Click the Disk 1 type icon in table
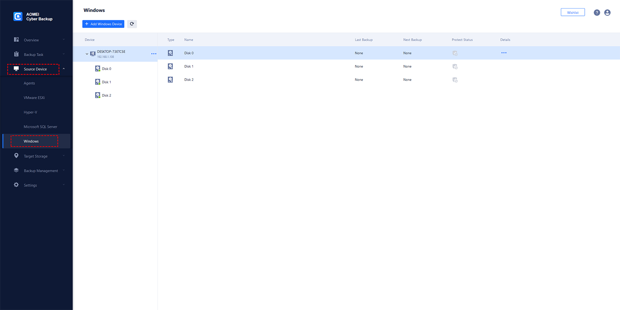Screen dimensions: 620x310 [x=170, y=66]
